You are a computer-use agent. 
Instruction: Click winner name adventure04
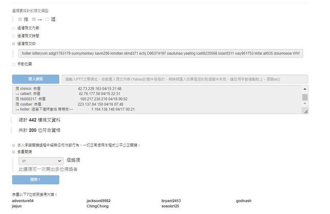[23, 201]
